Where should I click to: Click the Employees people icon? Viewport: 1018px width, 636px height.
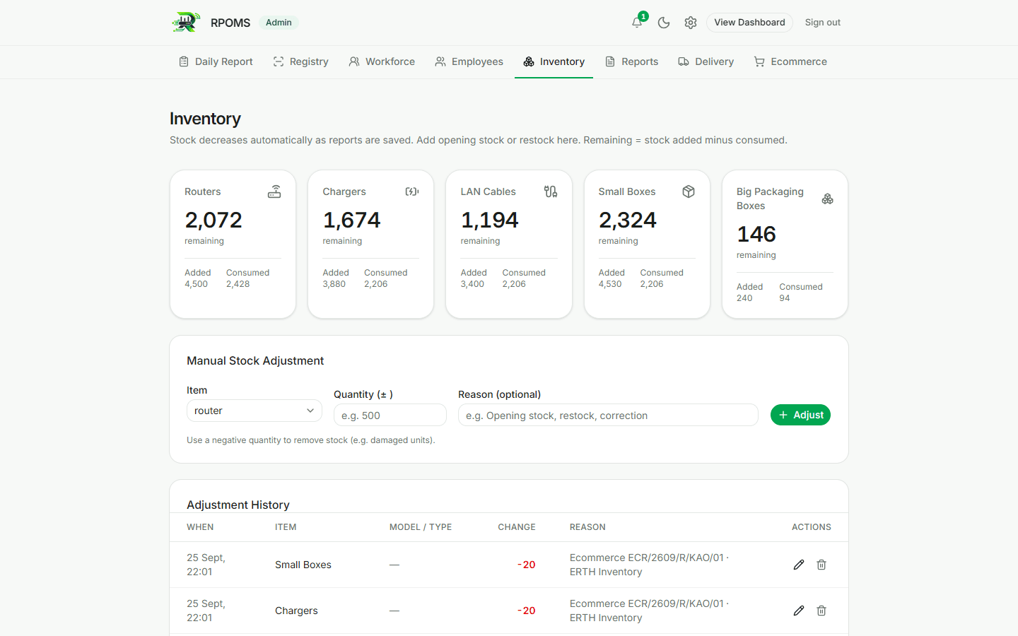[x=440, y=61]
